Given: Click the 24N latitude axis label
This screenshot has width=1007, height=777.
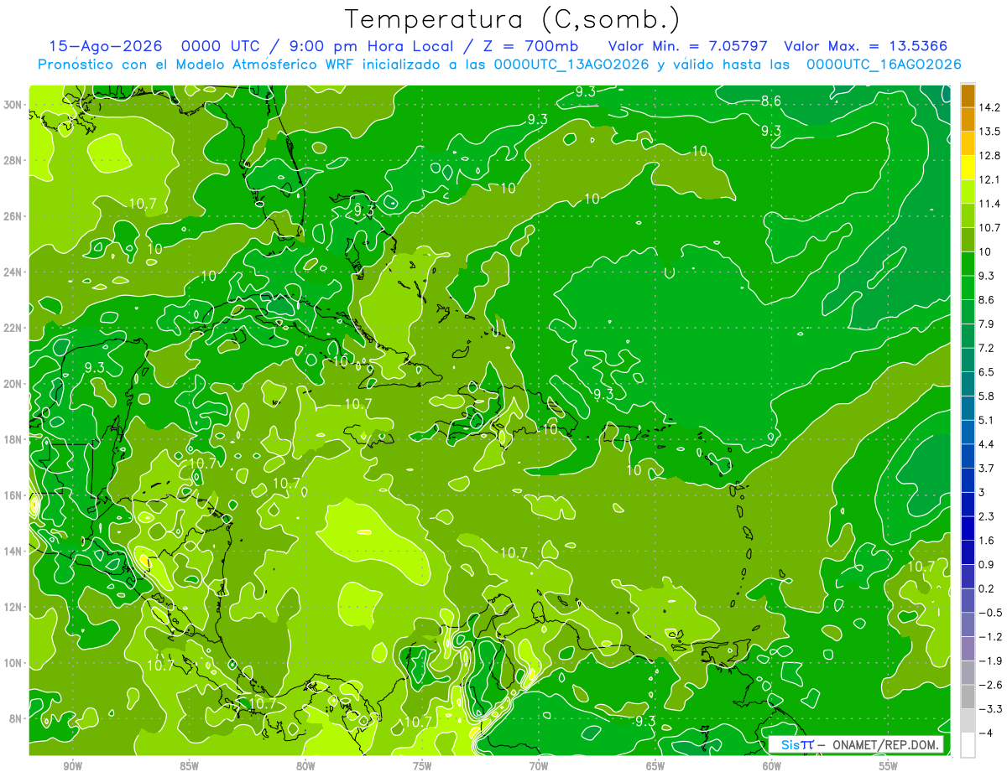Looking at the screenshot, I should tap(14, 272).
